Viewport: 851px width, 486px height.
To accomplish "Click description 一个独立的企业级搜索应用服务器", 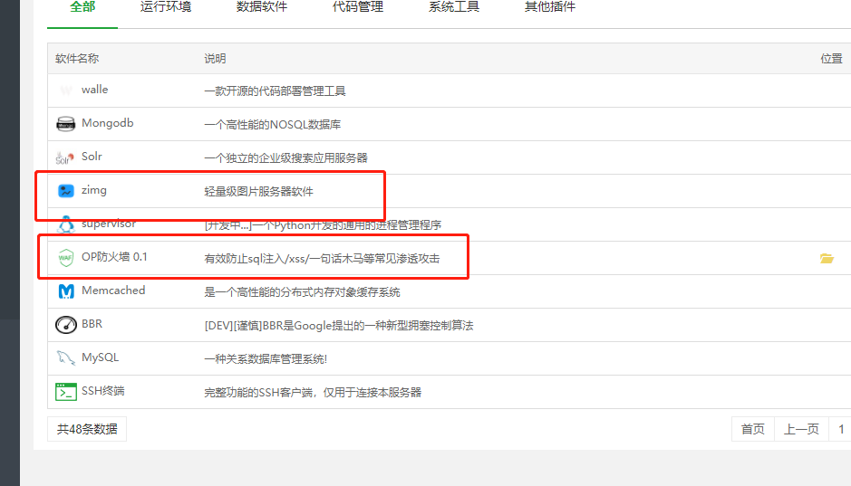I will tap(286, 158).
